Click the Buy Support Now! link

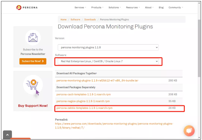33,106
